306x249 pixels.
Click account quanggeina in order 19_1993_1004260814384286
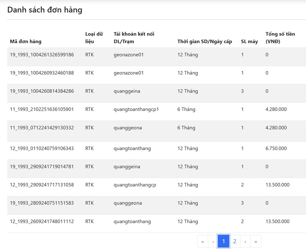[127, 91]
